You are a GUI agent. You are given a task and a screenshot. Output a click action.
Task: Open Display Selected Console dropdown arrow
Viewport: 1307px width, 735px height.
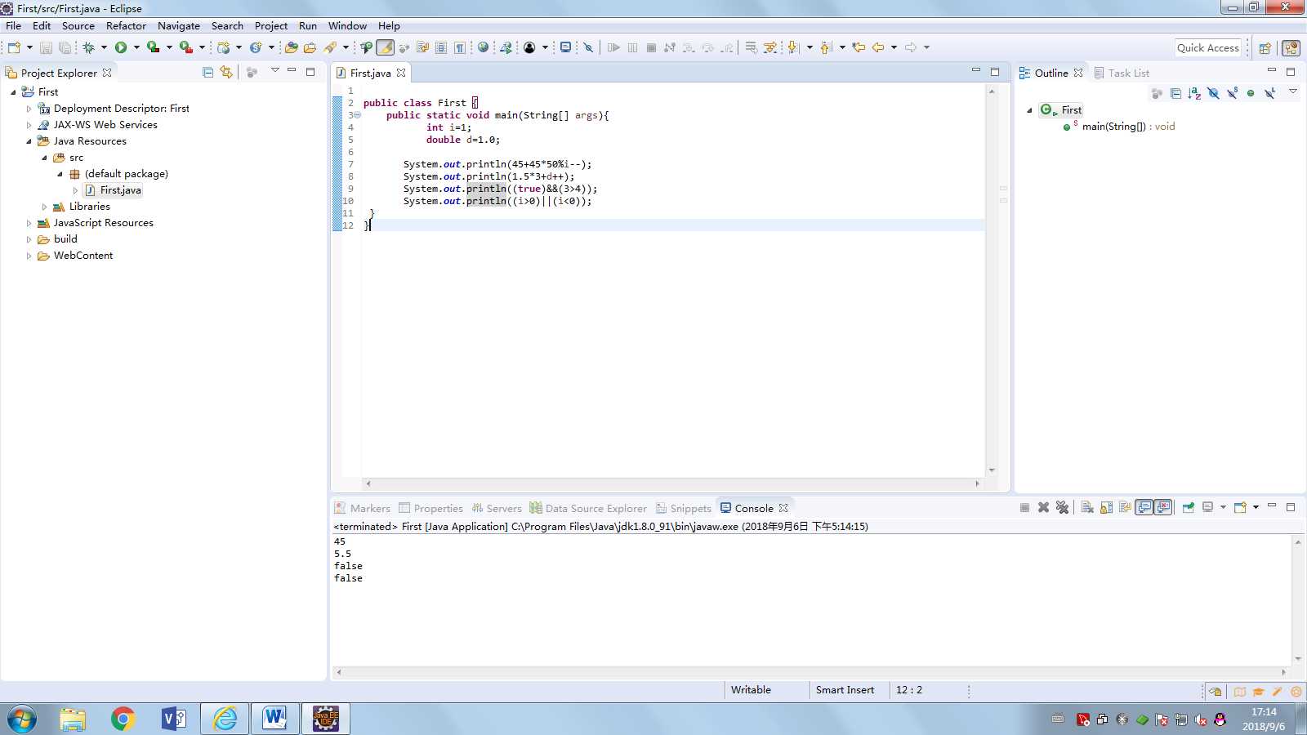coord(1223,507)
